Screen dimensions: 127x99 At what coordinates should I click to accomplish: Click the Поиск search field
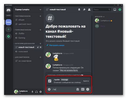(102, 10)
